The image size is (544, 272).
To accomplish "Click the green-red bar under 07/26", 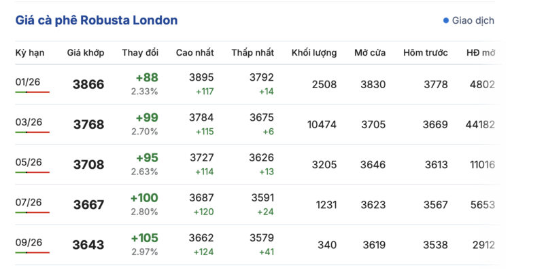I will [33, 213].
